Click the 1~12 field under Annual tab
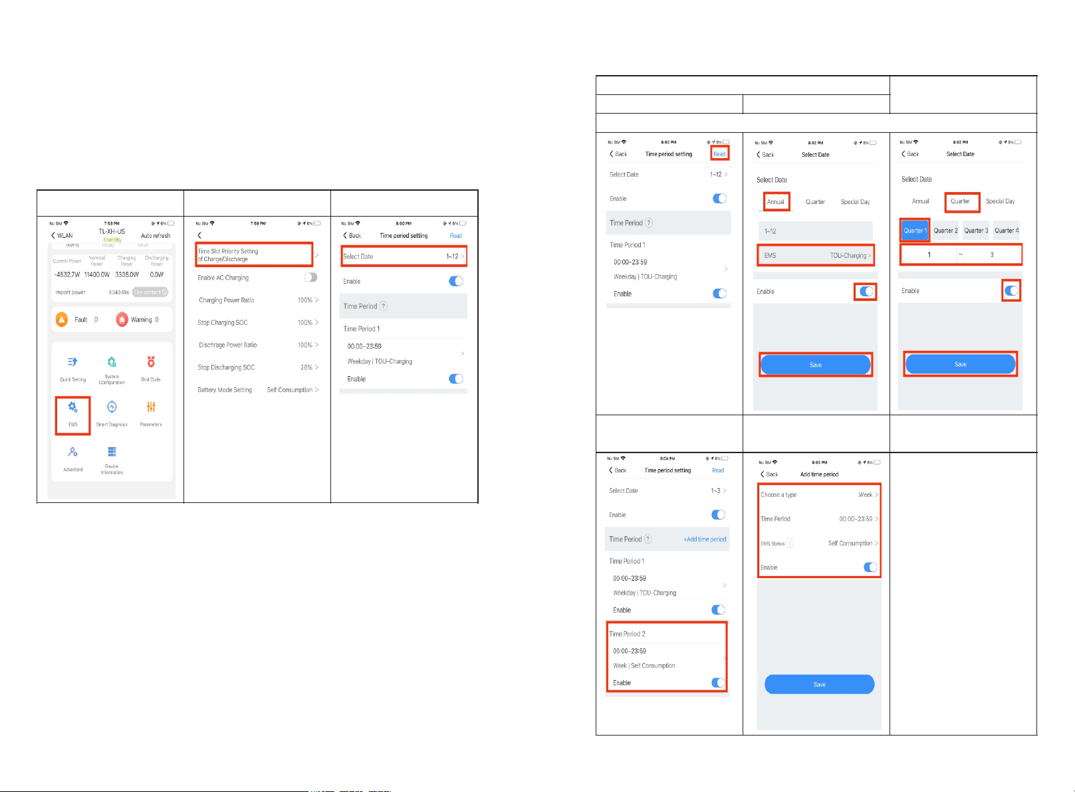This screenshot has width=1075, height=792. [x=816, y=231]
